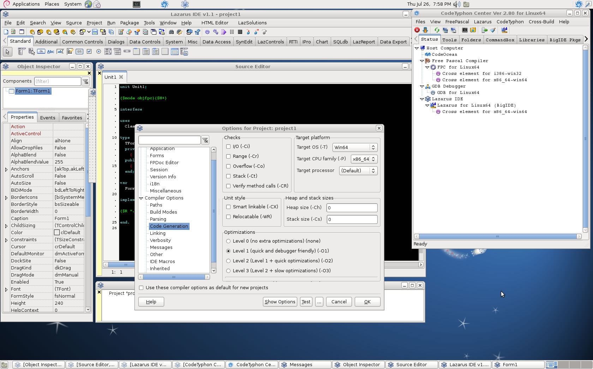Click the Heap size (-Ch) input field
This screenshot has height=369, width=593.
(x=352, y=208)
